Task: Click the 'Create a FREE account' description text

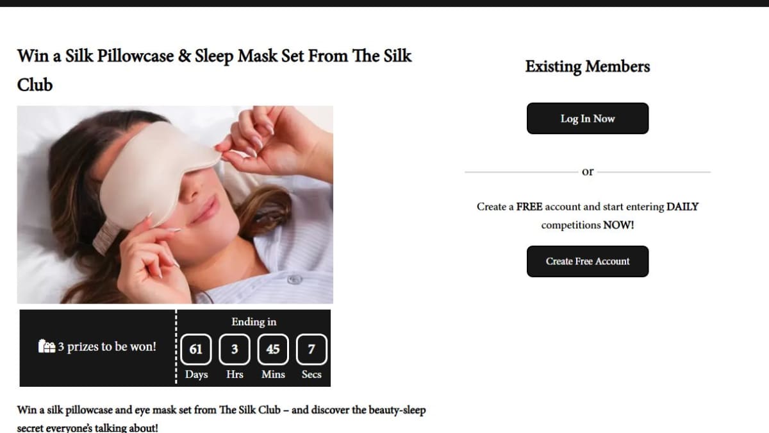Action: pos(588,216)
